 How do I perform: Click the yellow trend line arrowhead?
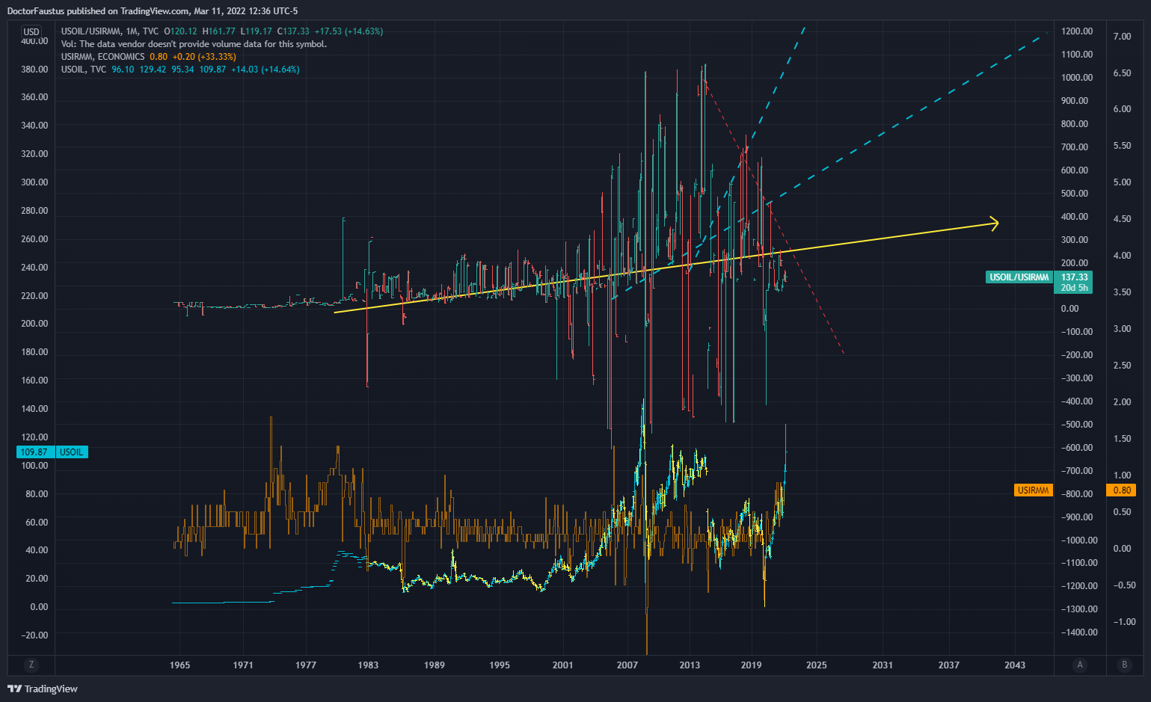pyautogui.click(x=995, y=223)
